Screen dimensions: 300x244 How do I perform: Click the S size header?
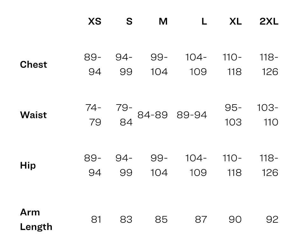129,21
